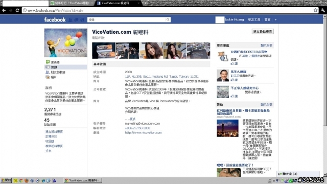
Task: Open the first product photo thumbnail
Action: tap(104, 51)
